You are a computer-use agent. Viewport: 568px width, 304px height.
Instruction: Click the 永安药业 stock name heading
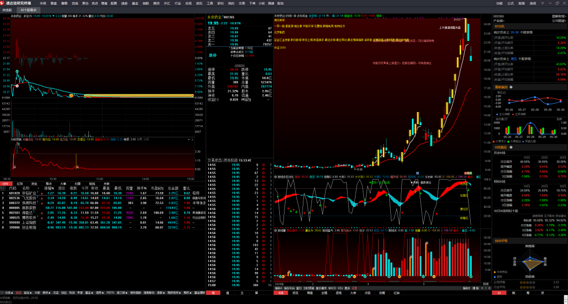pyautogui.click(x=215, y=17)
